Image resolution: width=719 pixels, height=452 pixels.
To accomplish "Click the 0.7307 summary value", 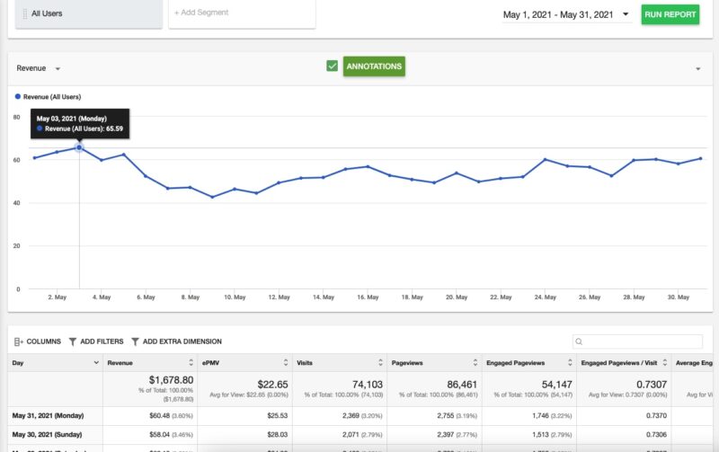I will 652,385.
